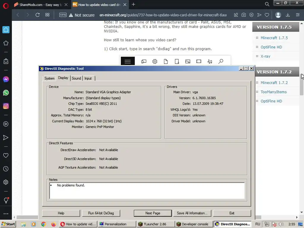Image resolution: width=304 pixels, height=228 pixels.
Task: Click Exit button in DirectX tool
Action: pos(232,213)
